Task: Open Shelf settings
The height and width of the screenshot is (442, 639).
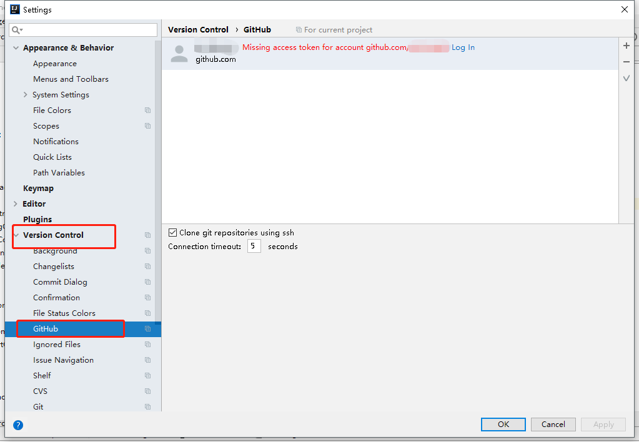Action: tap(42, 376)
